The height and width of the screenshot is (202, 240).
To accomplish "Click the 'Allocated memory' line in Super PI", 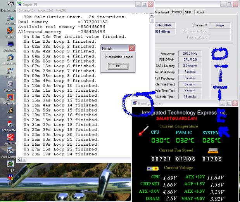I will click(x=62, y=31).
